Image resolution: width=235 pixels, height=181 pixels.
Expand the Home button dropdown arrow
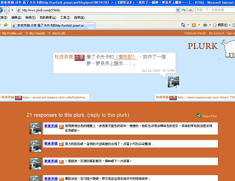point(188,25)
